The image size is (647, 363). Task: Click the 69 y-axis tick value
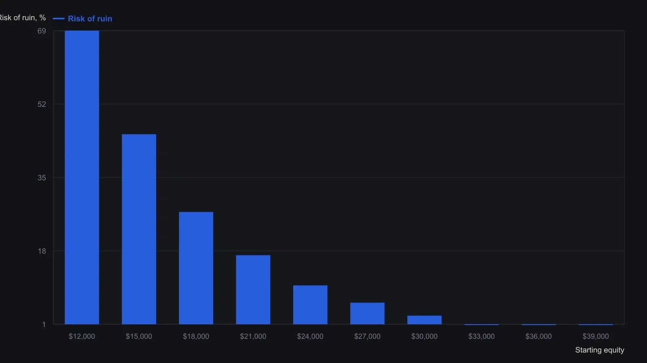[42, 31]
